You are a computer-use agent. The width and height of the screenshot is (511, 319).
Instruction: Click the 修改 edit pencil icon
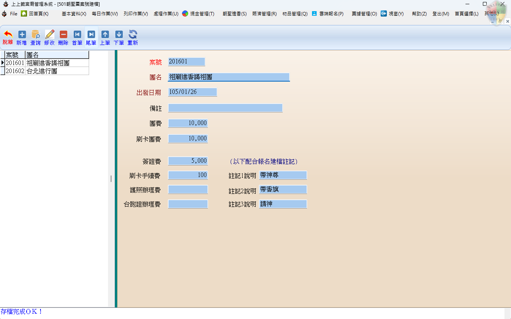pos(49,37)
